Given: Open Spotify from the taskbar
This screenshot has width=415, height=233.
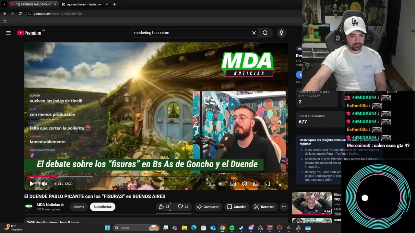Looking at the screenshot, I should (232, 228).
